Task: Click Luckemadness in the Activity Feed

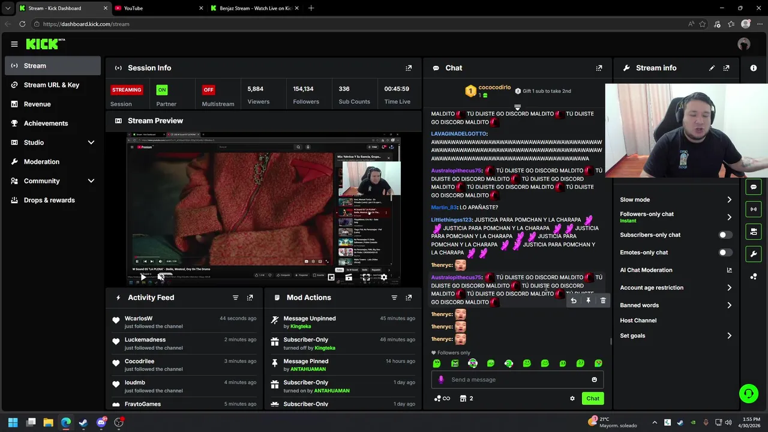Action: click(x=145, y=340)
